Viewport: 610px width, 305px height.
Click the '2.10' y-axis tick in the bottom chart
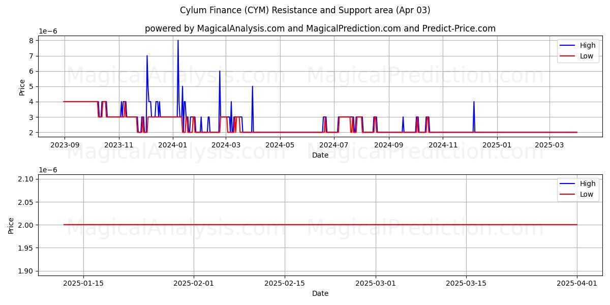point(25,179)
